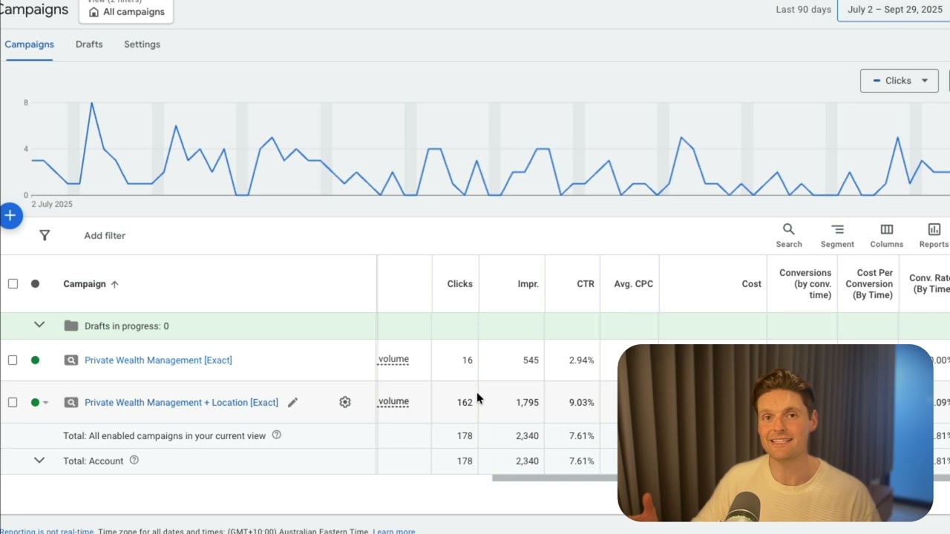Open the All campaigns view selector

[x=126, y=10]
